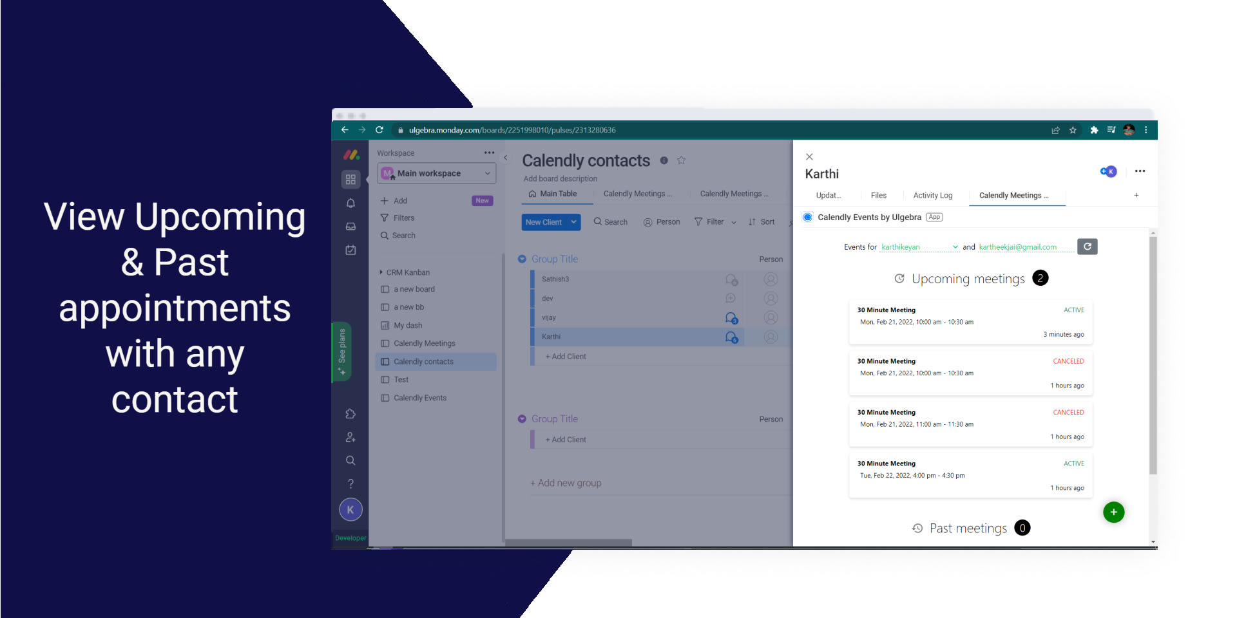This screenshot has width=1237, height=618.
Task: Open Workspace three-dot menu
Action: click(x=490, y=153)
